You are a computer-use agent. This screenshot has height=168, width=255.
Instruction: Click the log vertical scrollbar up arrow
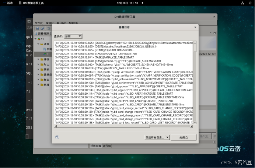pyautogui.click(x=195, y=42)
